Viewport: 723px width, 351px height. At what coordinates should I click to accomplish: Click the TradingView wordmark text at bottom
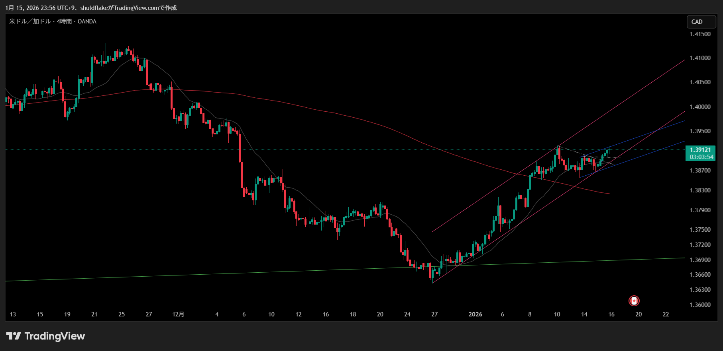(x=55, y=336)
